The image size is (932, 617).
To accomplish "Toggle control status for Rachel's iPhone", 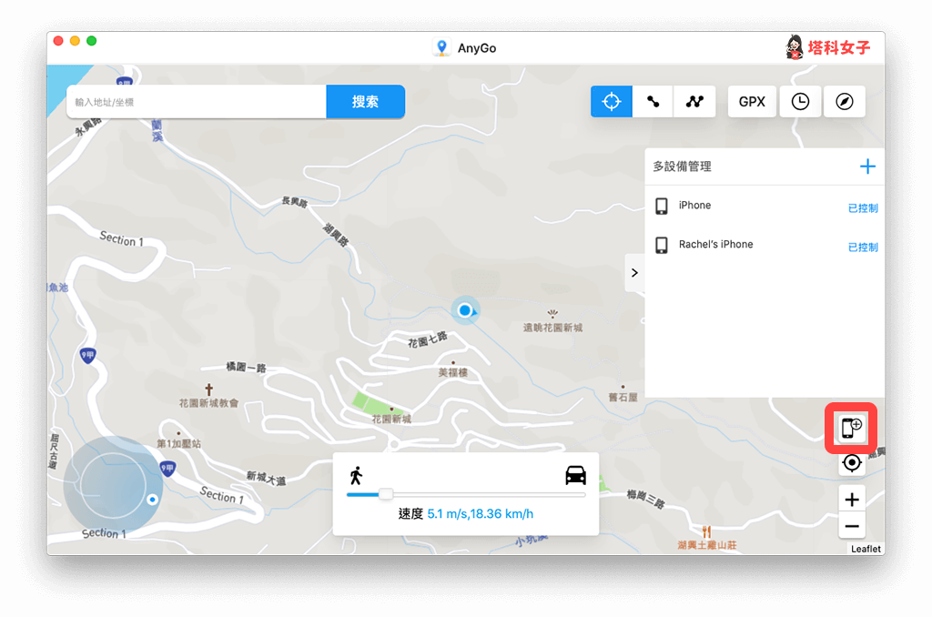I will (863, 248).
